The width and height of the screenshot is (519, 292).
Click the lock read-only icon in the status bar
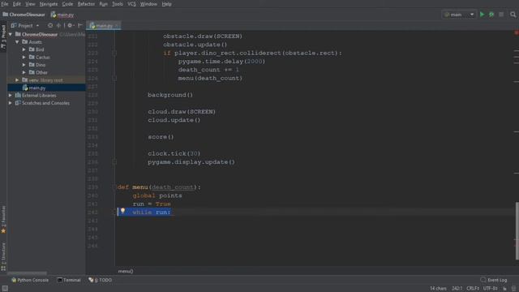click(505, 289)
